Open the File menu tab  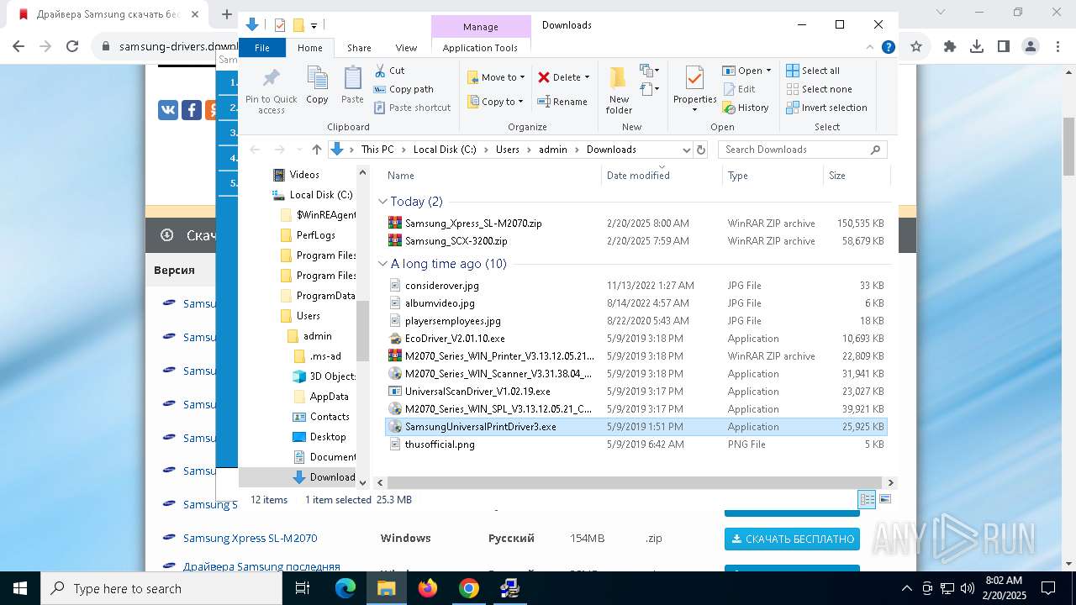262,48
